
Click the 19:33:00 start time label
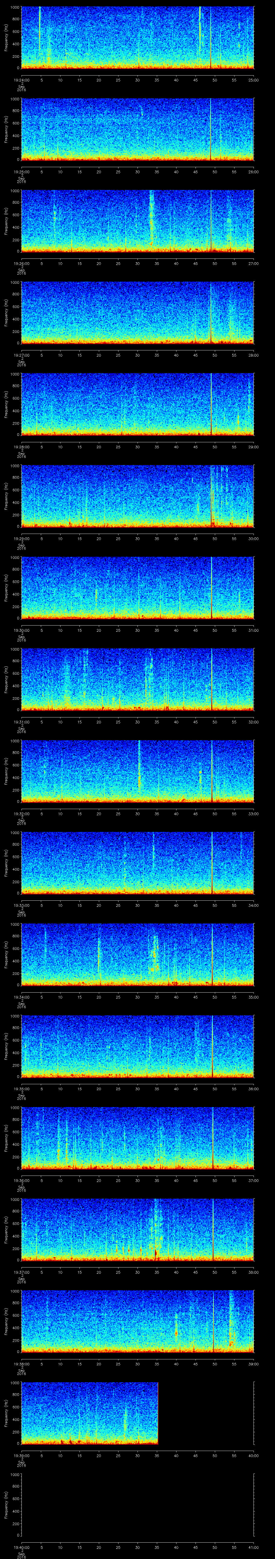point(21,905)
